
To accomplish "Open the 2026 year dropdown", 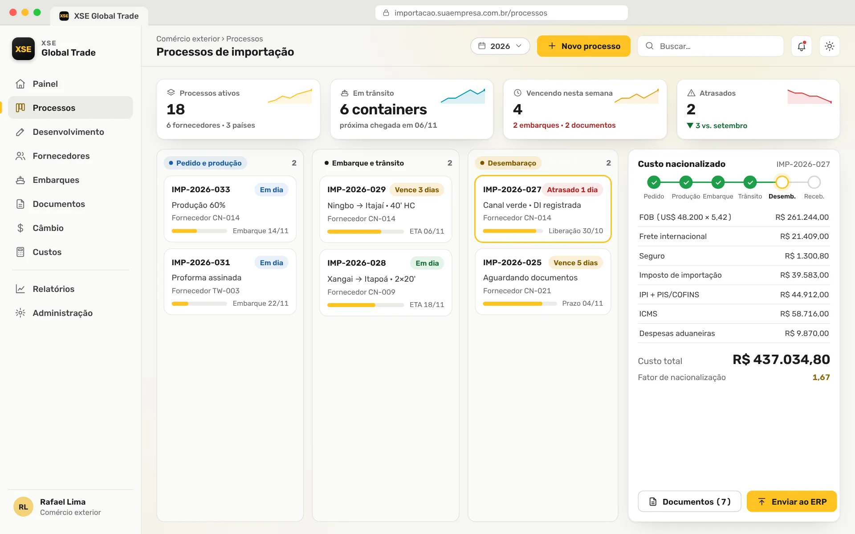I will coord(500,46).
